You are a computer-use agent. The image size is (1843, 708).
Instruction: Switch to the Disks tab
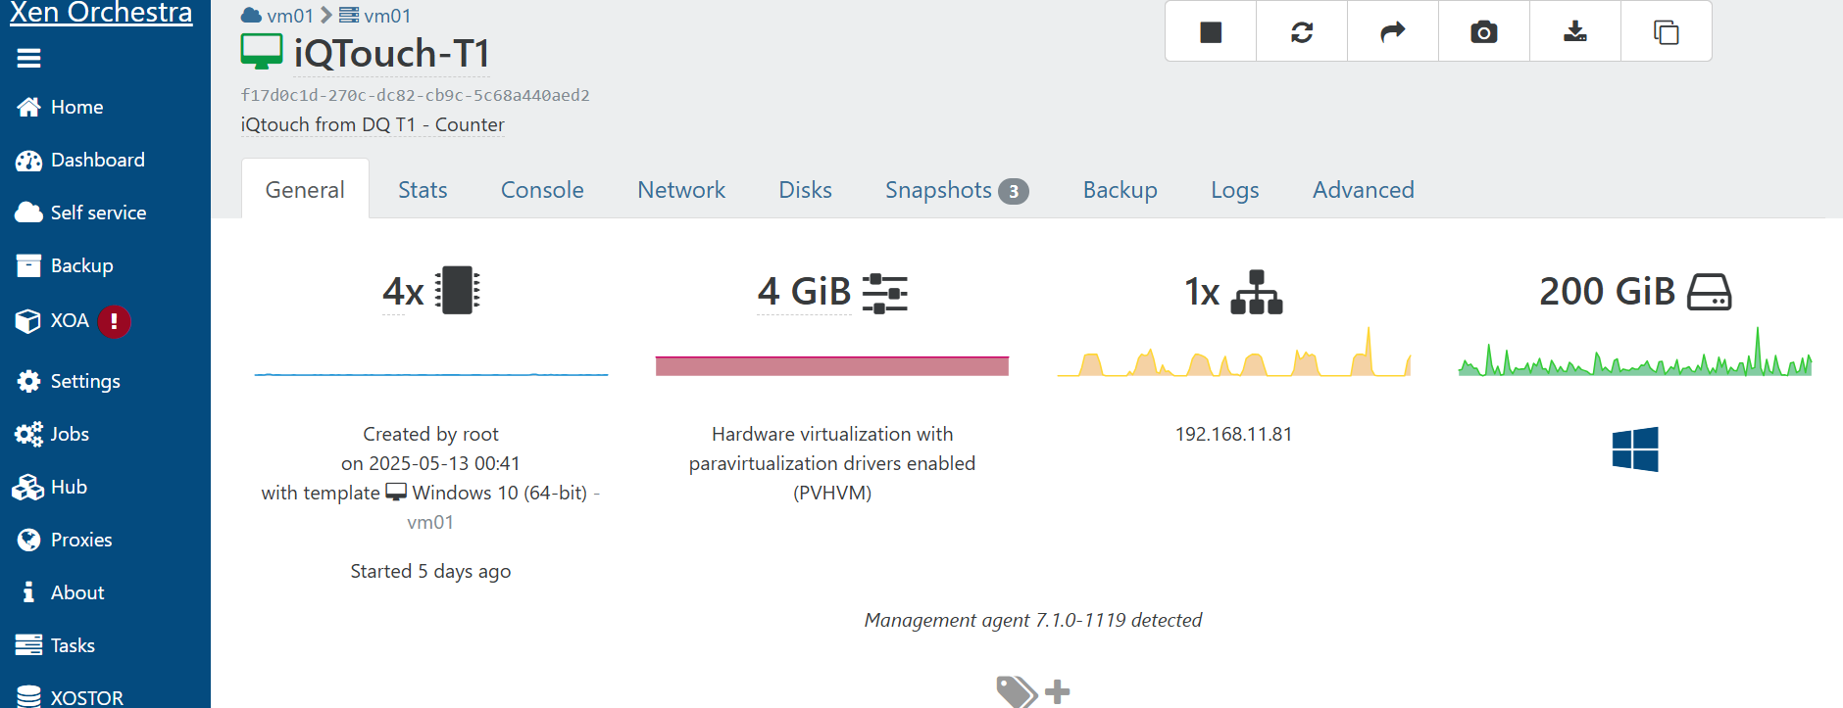[805, 189]
